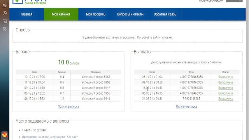The width and height of the screenshot is (249, 140).
Task: Click wallet number in 26.11.21 payout row
Action: coord(191,77)
